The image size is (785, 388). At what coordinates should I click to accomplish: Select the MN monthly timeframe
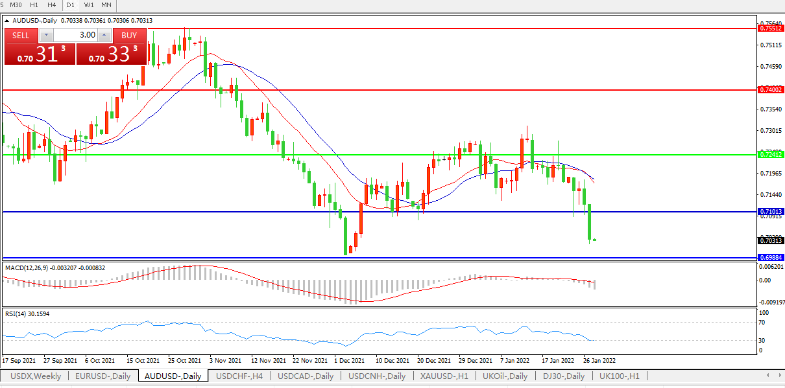pyautogui.click(x=106, y=5)
